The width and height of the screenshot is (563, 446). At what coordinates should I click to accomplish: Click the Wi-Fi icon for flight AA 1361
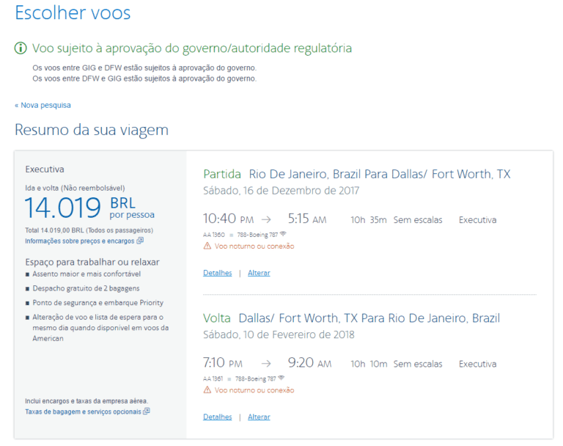pos(282,379)
